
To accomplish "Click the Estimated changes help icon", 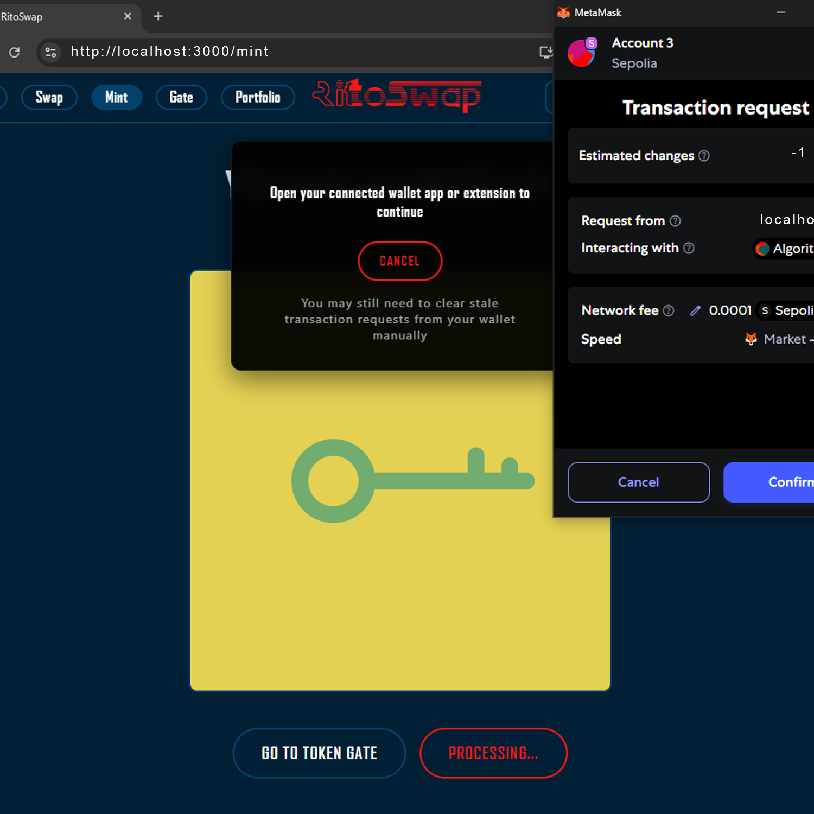I will click(x=704, y=156).
